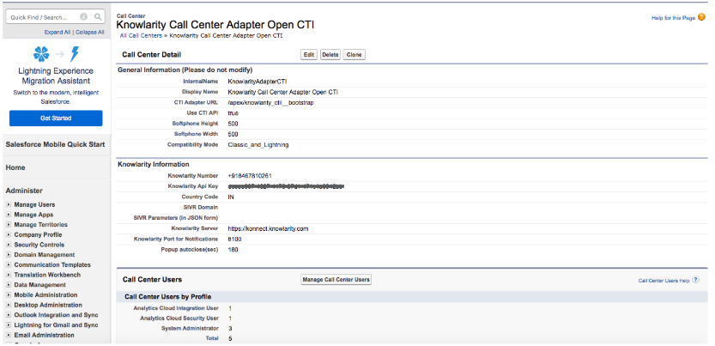
Task: Open Manage Users in sidebar
Action: pyautogui.click(x=34, y=204)
